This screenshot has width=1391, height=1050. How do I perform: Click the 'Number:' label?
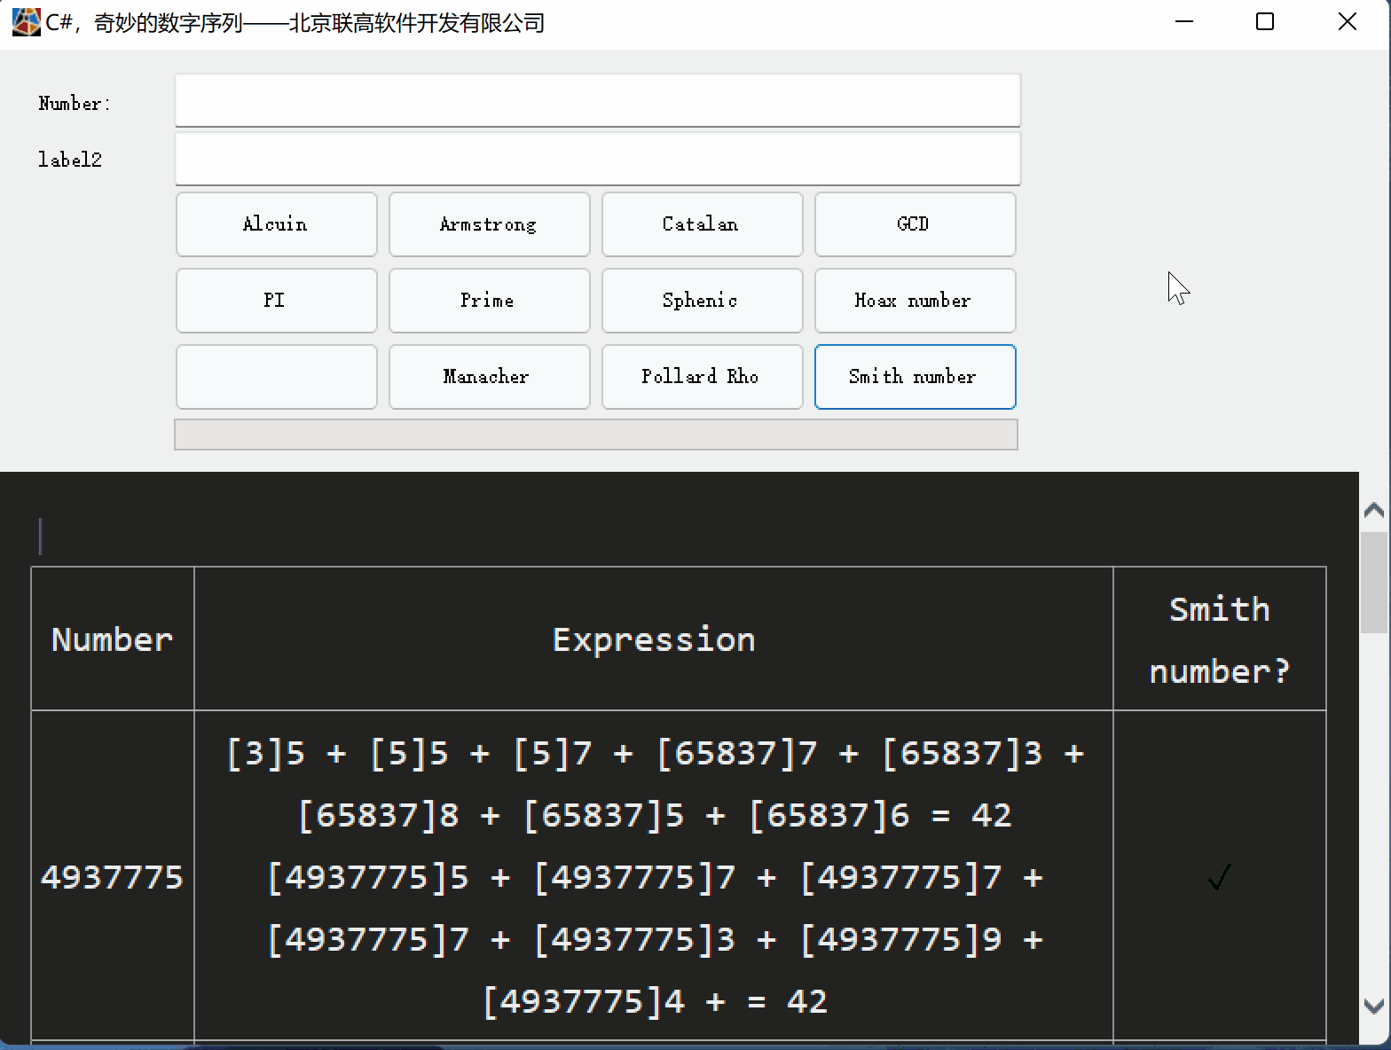pos(75,104)
